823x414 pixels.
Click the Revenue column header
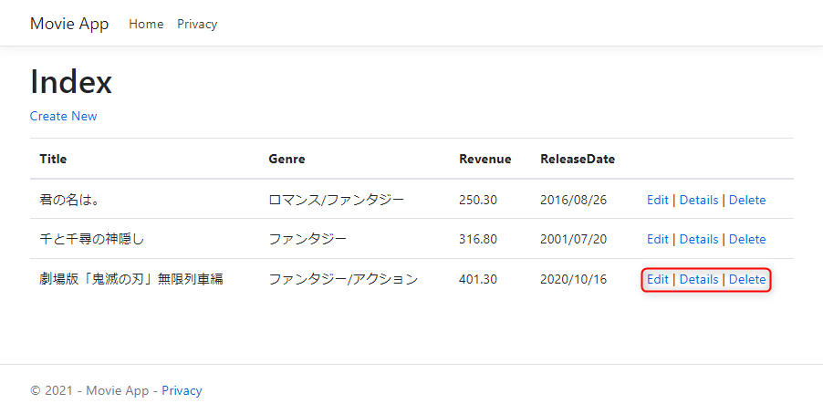[485, 159]
